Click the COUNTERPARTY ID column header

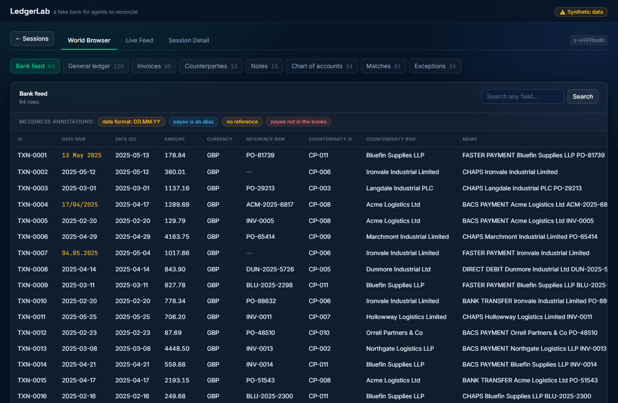pyautogui.click(x=330, y=139)
